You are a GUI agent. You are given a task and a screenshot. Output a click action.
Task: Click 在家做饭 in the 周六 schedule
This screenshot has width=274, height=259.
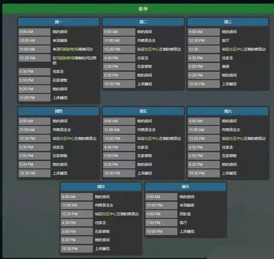click(229, 156)
